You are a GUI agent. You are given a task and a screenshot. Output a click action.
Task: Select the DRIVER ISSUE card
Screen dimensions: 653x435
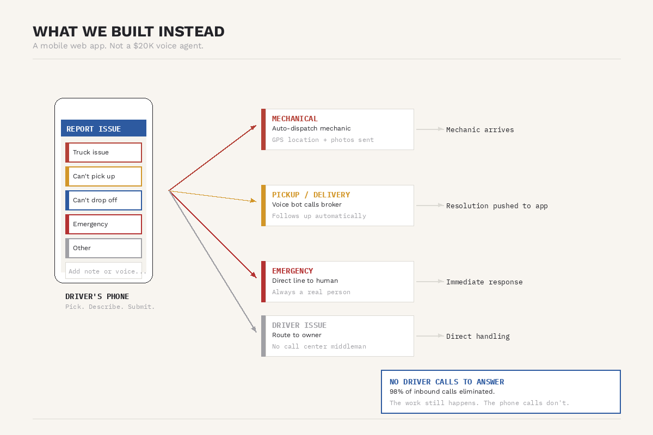[x=337, y=335]
